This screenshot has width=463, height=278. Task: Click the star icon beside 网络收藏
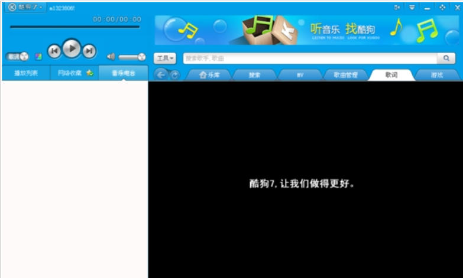tap(90, 73)
